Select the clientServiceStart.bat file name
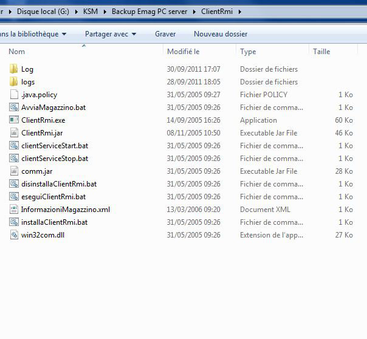367x339 pixels. pyautogui.click(x=55, y=146)
